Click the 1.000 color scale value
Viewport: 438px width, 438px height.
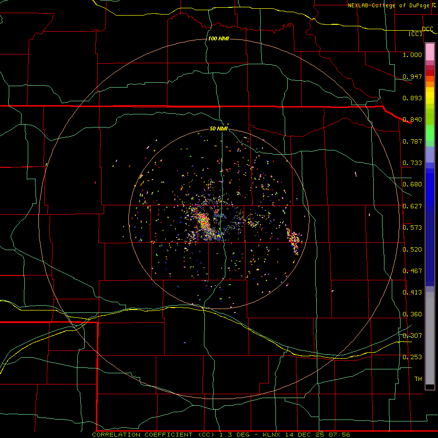pyautogui.click(x=412, y=55)
